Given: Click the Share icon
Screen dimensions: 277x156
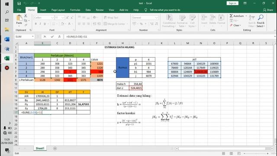Looking at the screenshot, I should click(x=268, y=10).
